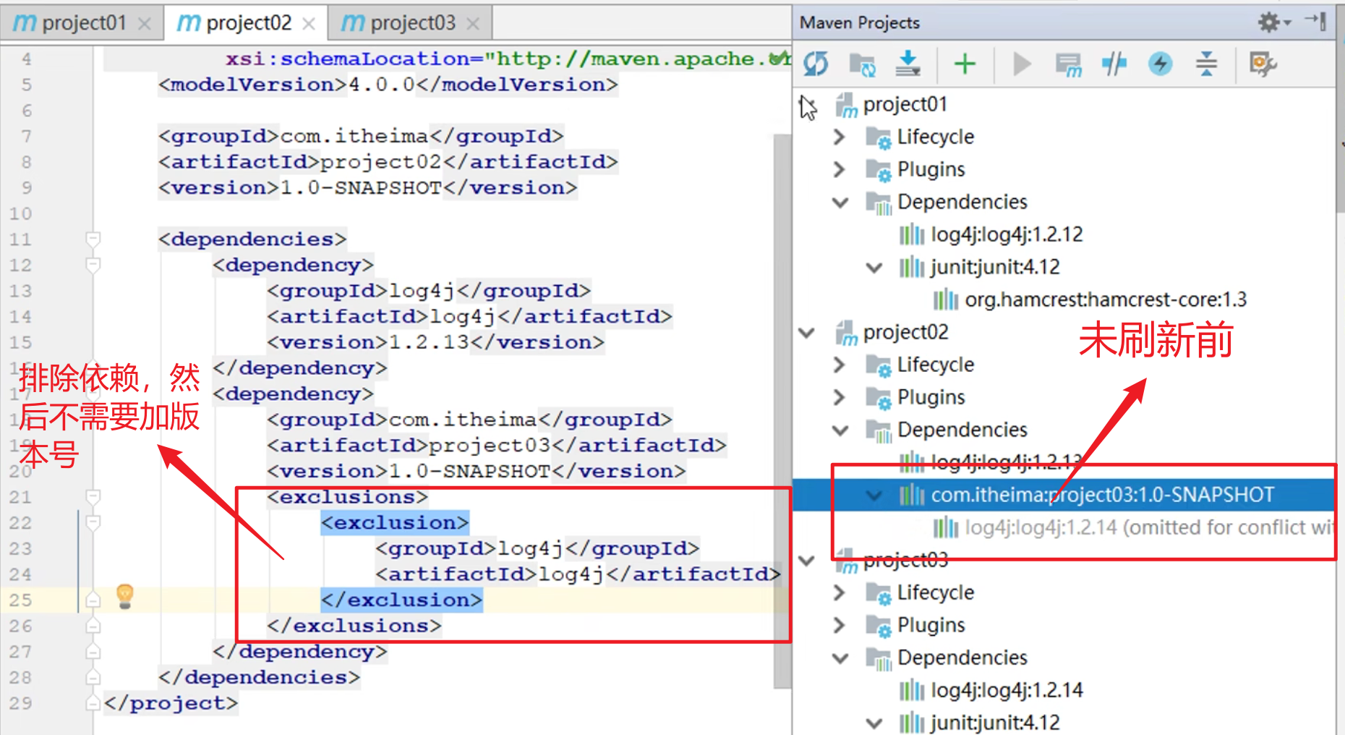This screenshot has height=735, width=1345.
Task: Close the project03 tab
Action: 473,24
